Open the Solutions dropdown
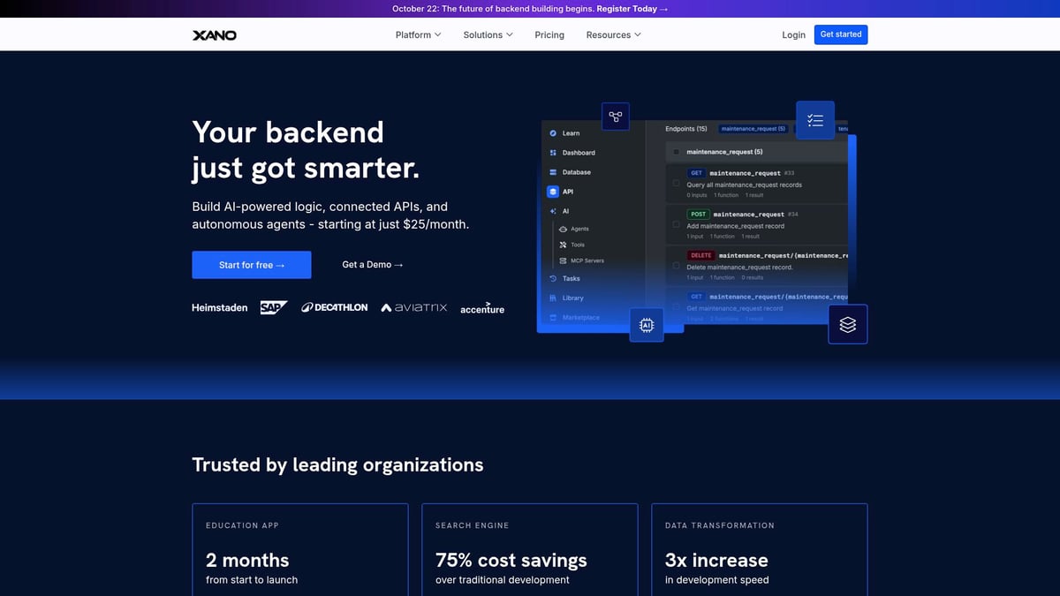The width and height of the screenshot is (1060, 596). [x=488, y=35]
